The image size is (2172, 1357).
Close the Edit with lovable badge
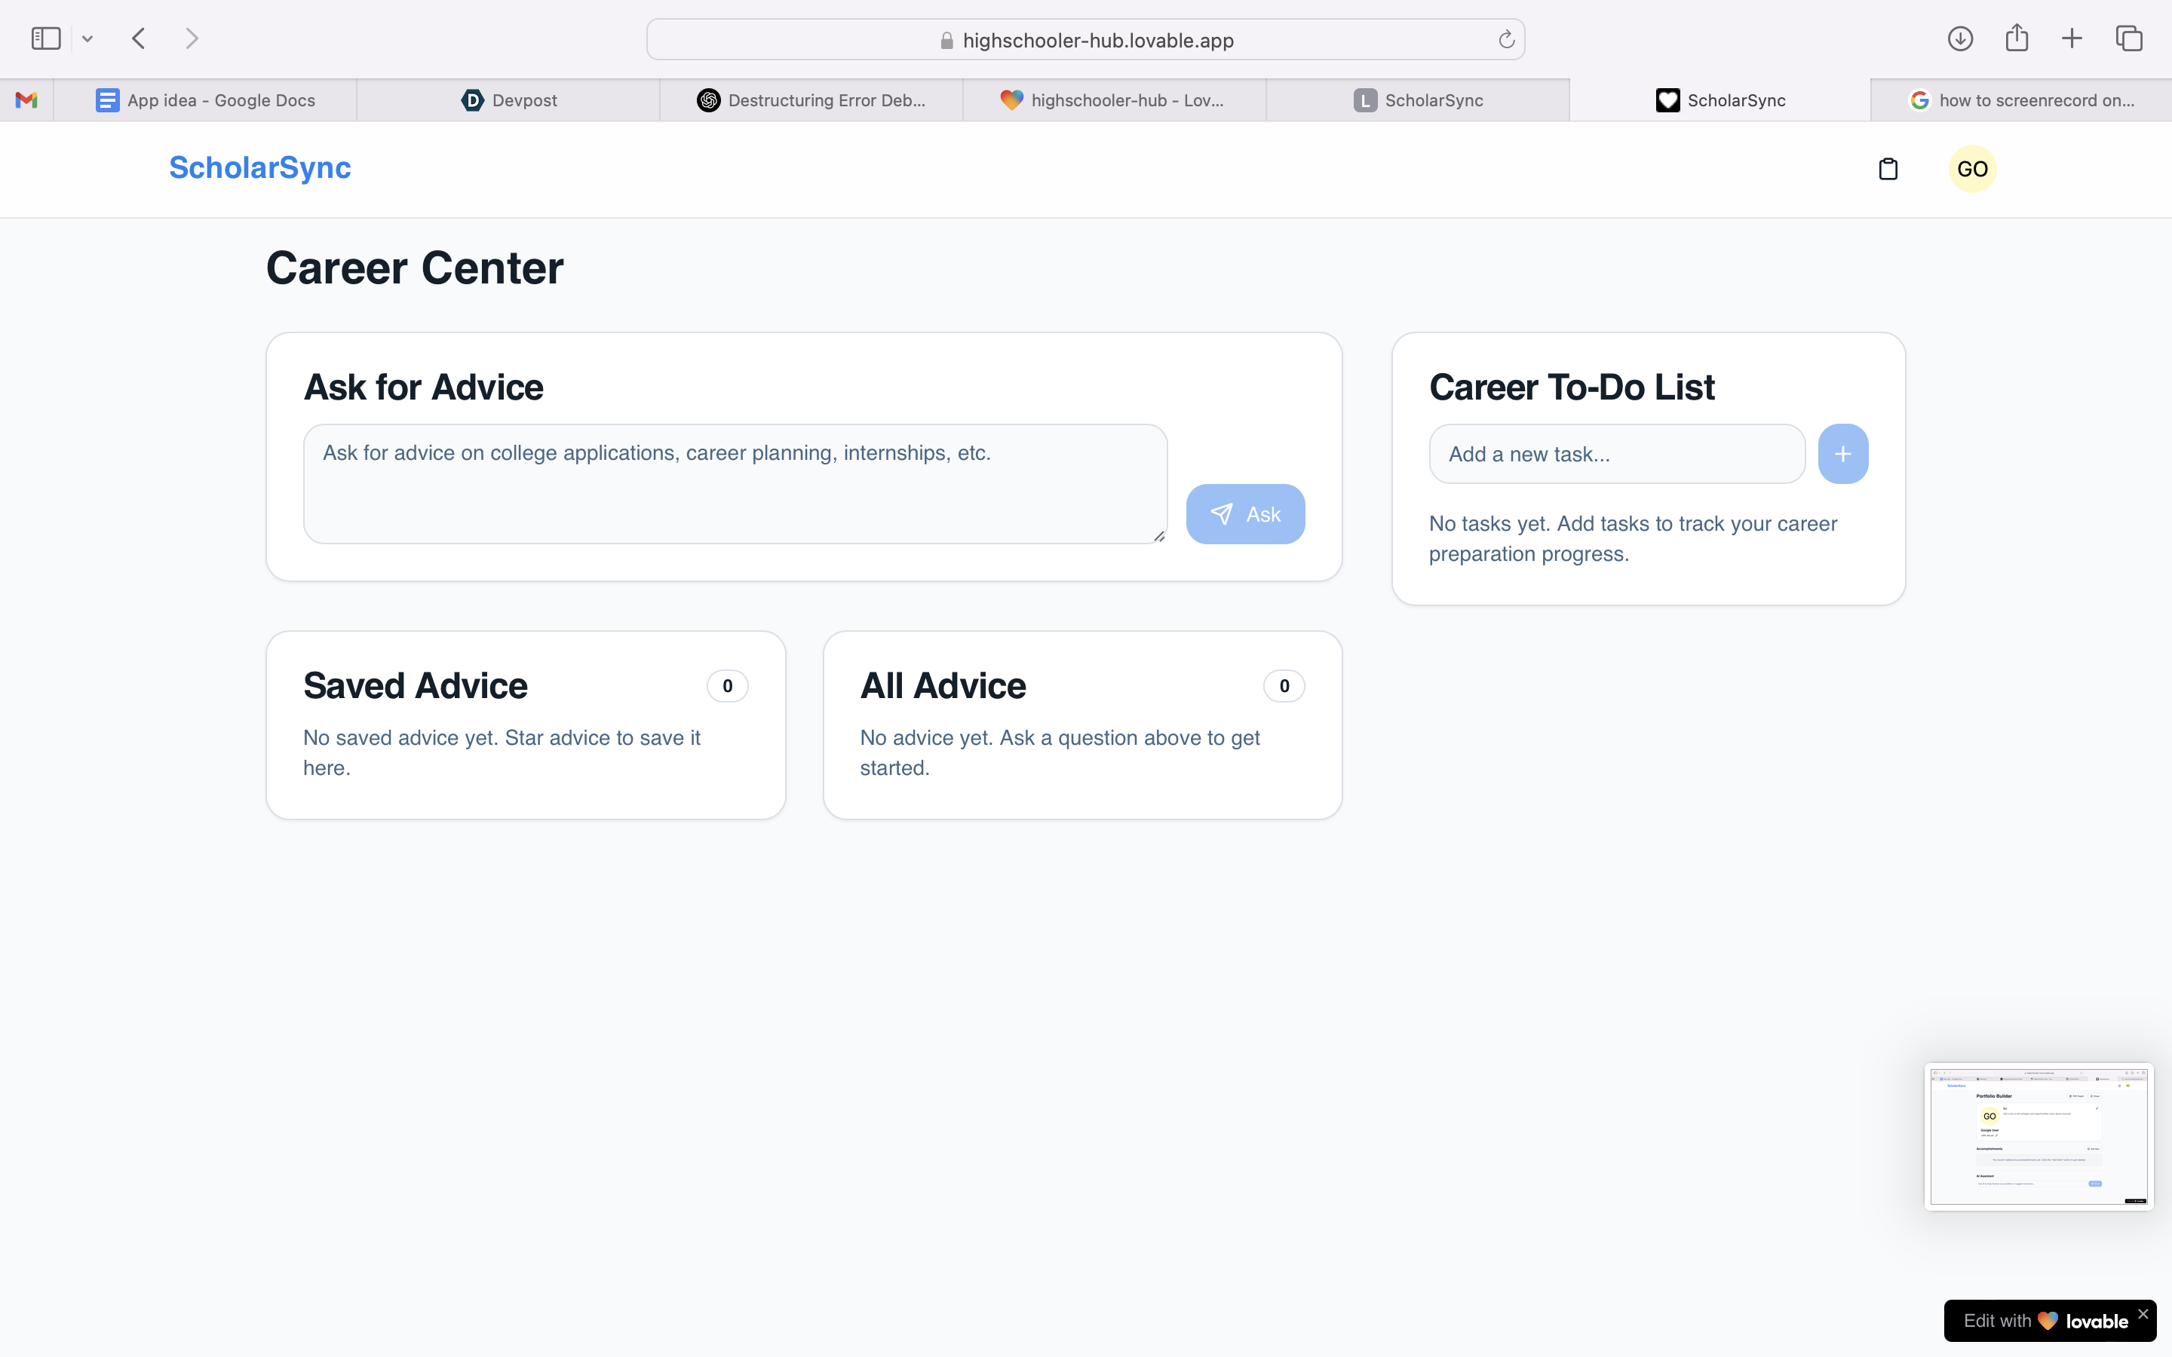pyautogui.click(x=2143, y=1314)
